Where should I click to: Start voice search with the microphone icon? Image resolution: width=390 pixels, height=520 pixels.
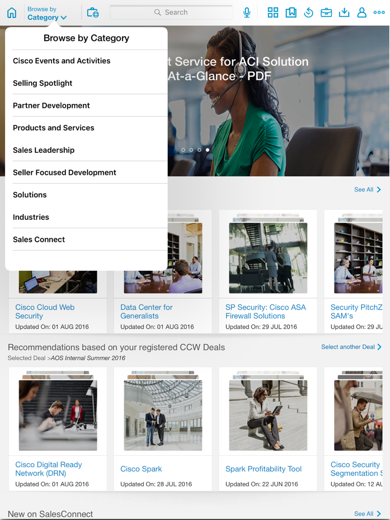(247, 12)
